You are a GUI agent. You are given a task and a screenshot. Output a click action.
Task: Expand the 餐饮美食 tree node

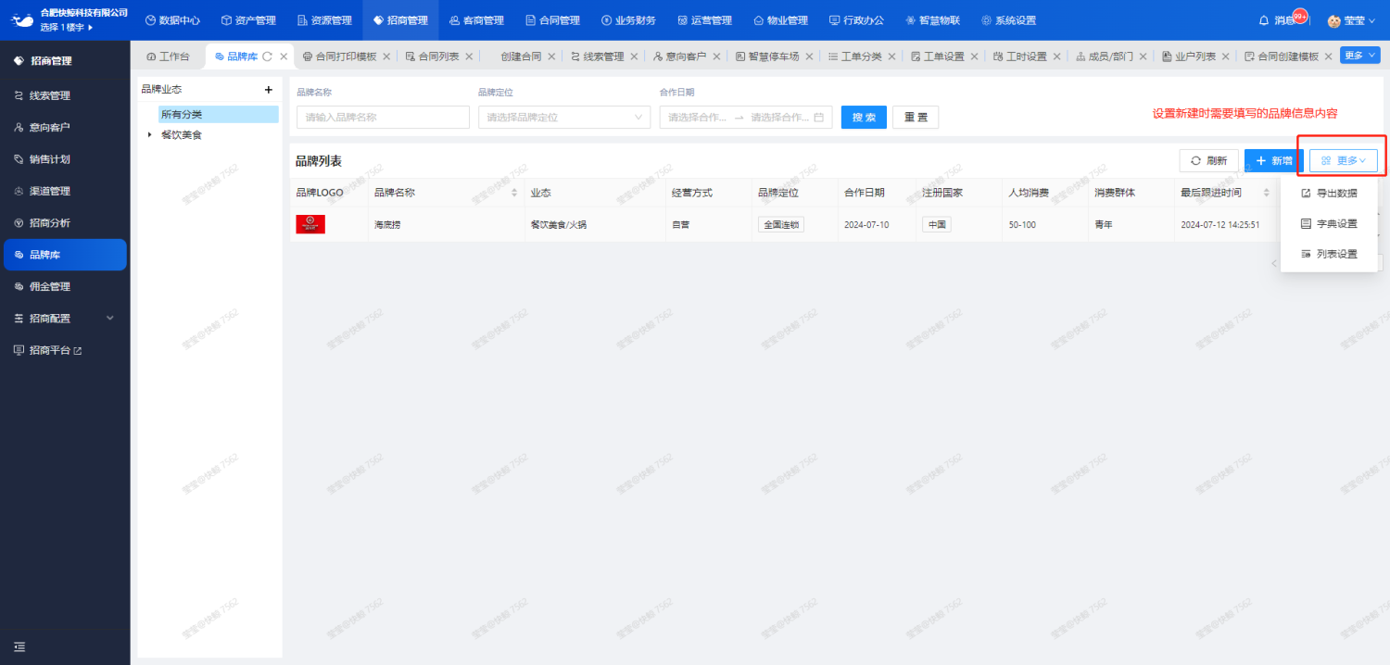(x=150, y=134)
